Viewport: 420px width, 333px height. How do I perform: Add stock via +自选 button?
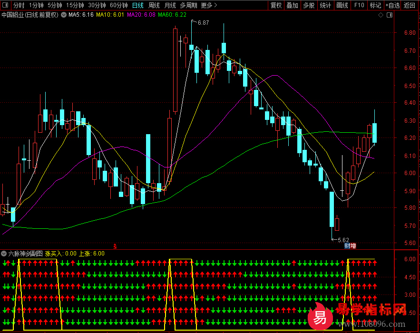(392, 5)
